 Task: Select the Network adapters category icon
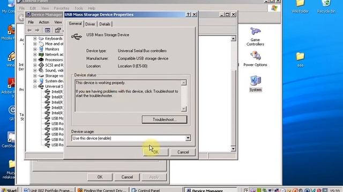(41, 54)
